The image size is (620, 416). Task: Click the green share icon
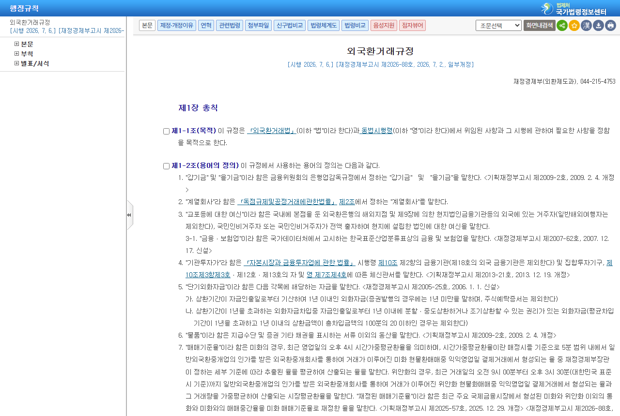pyautogui.click(x=562, y=26)
